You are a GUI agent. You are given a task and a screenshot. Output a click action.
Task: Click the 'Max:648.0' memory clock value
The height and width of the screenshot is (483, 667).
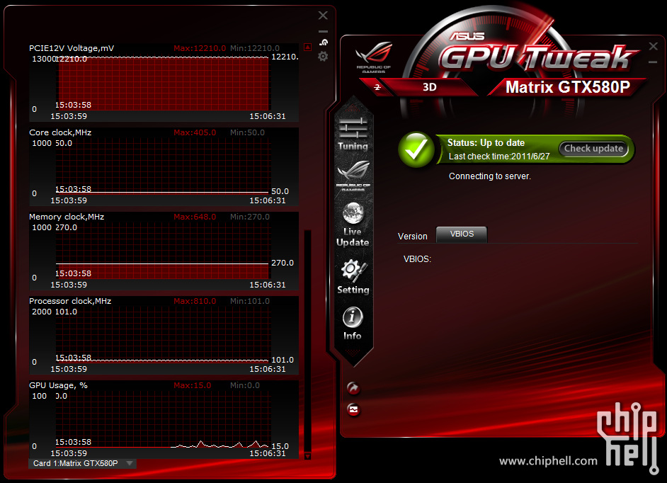[x=195, y=217]
